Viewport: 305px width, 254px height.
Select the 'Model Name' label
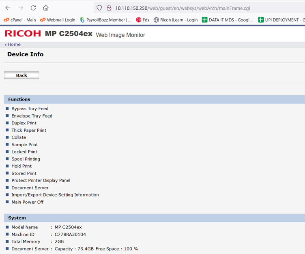click(25, 227)
